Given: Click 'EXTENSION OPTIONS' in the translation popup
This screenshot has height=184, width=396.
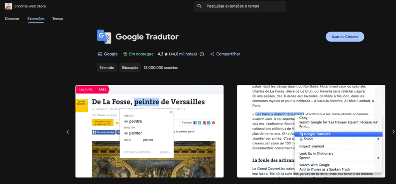Looking at the screenshot, I should 137,152.
